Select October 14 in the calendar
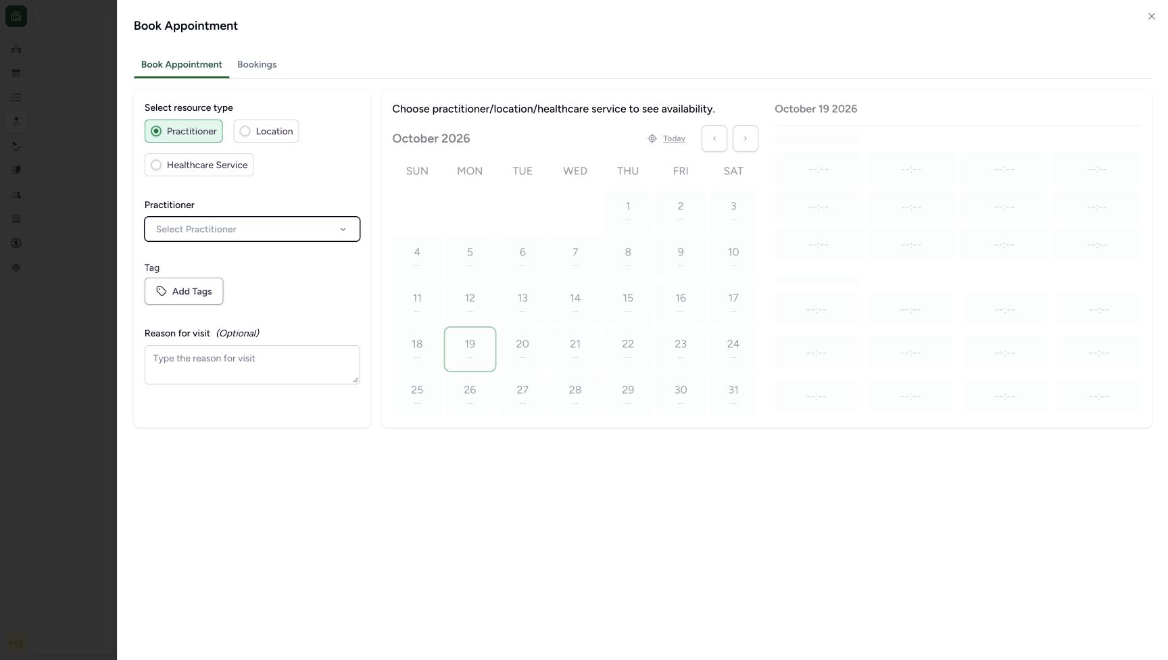The image size is (1168, 660). point(575,303)
